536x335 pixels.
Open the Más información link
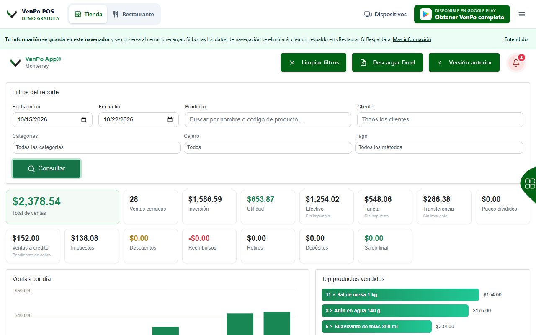[x=412, y=39]
